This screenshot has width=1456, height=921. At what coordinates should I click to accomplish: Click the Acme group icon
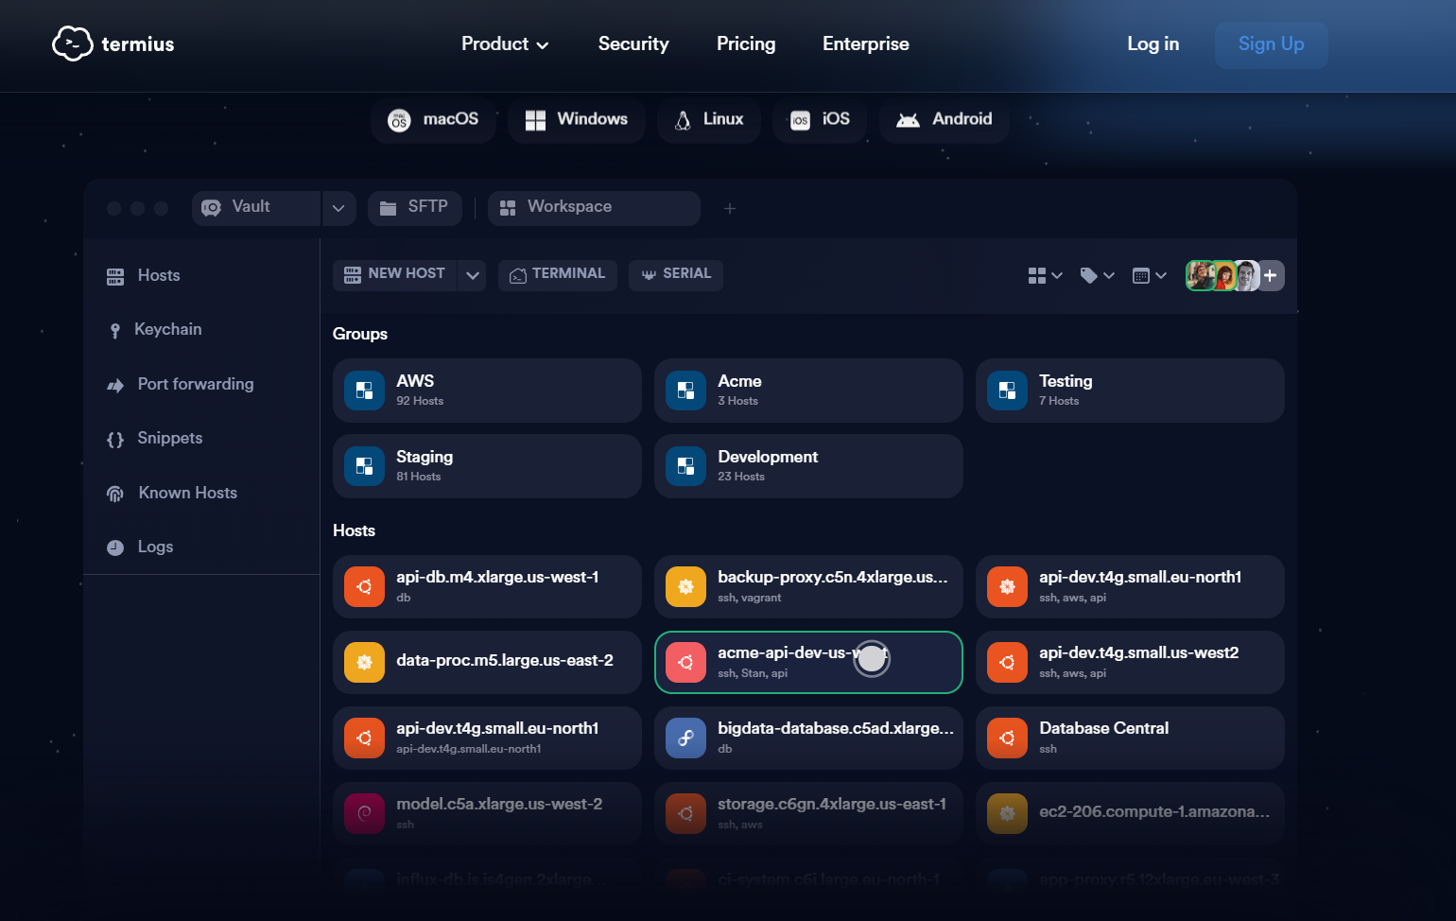pyautogui.click(x=685, y=391)
